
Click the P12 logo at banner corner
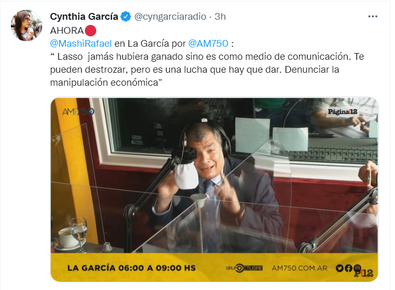[364, 273]
